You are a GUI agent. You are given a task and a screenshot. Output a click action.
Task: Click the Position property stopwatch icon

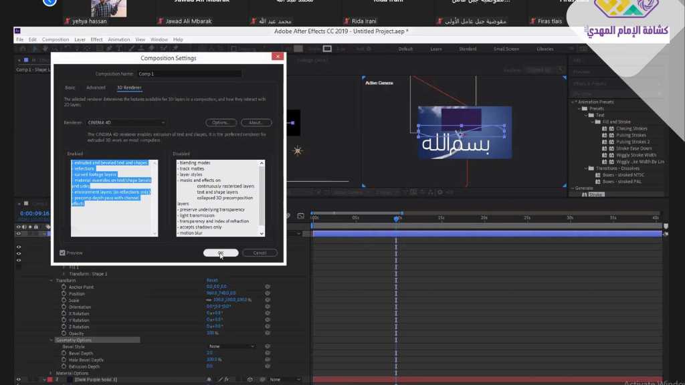(64, 293)
